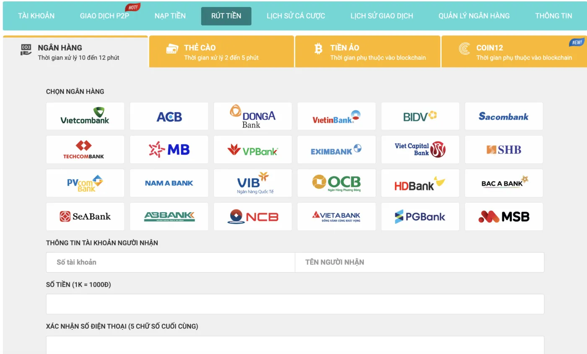Click the Số Tiền amount field
The image size is (587, 354).
tap(295, 304)
